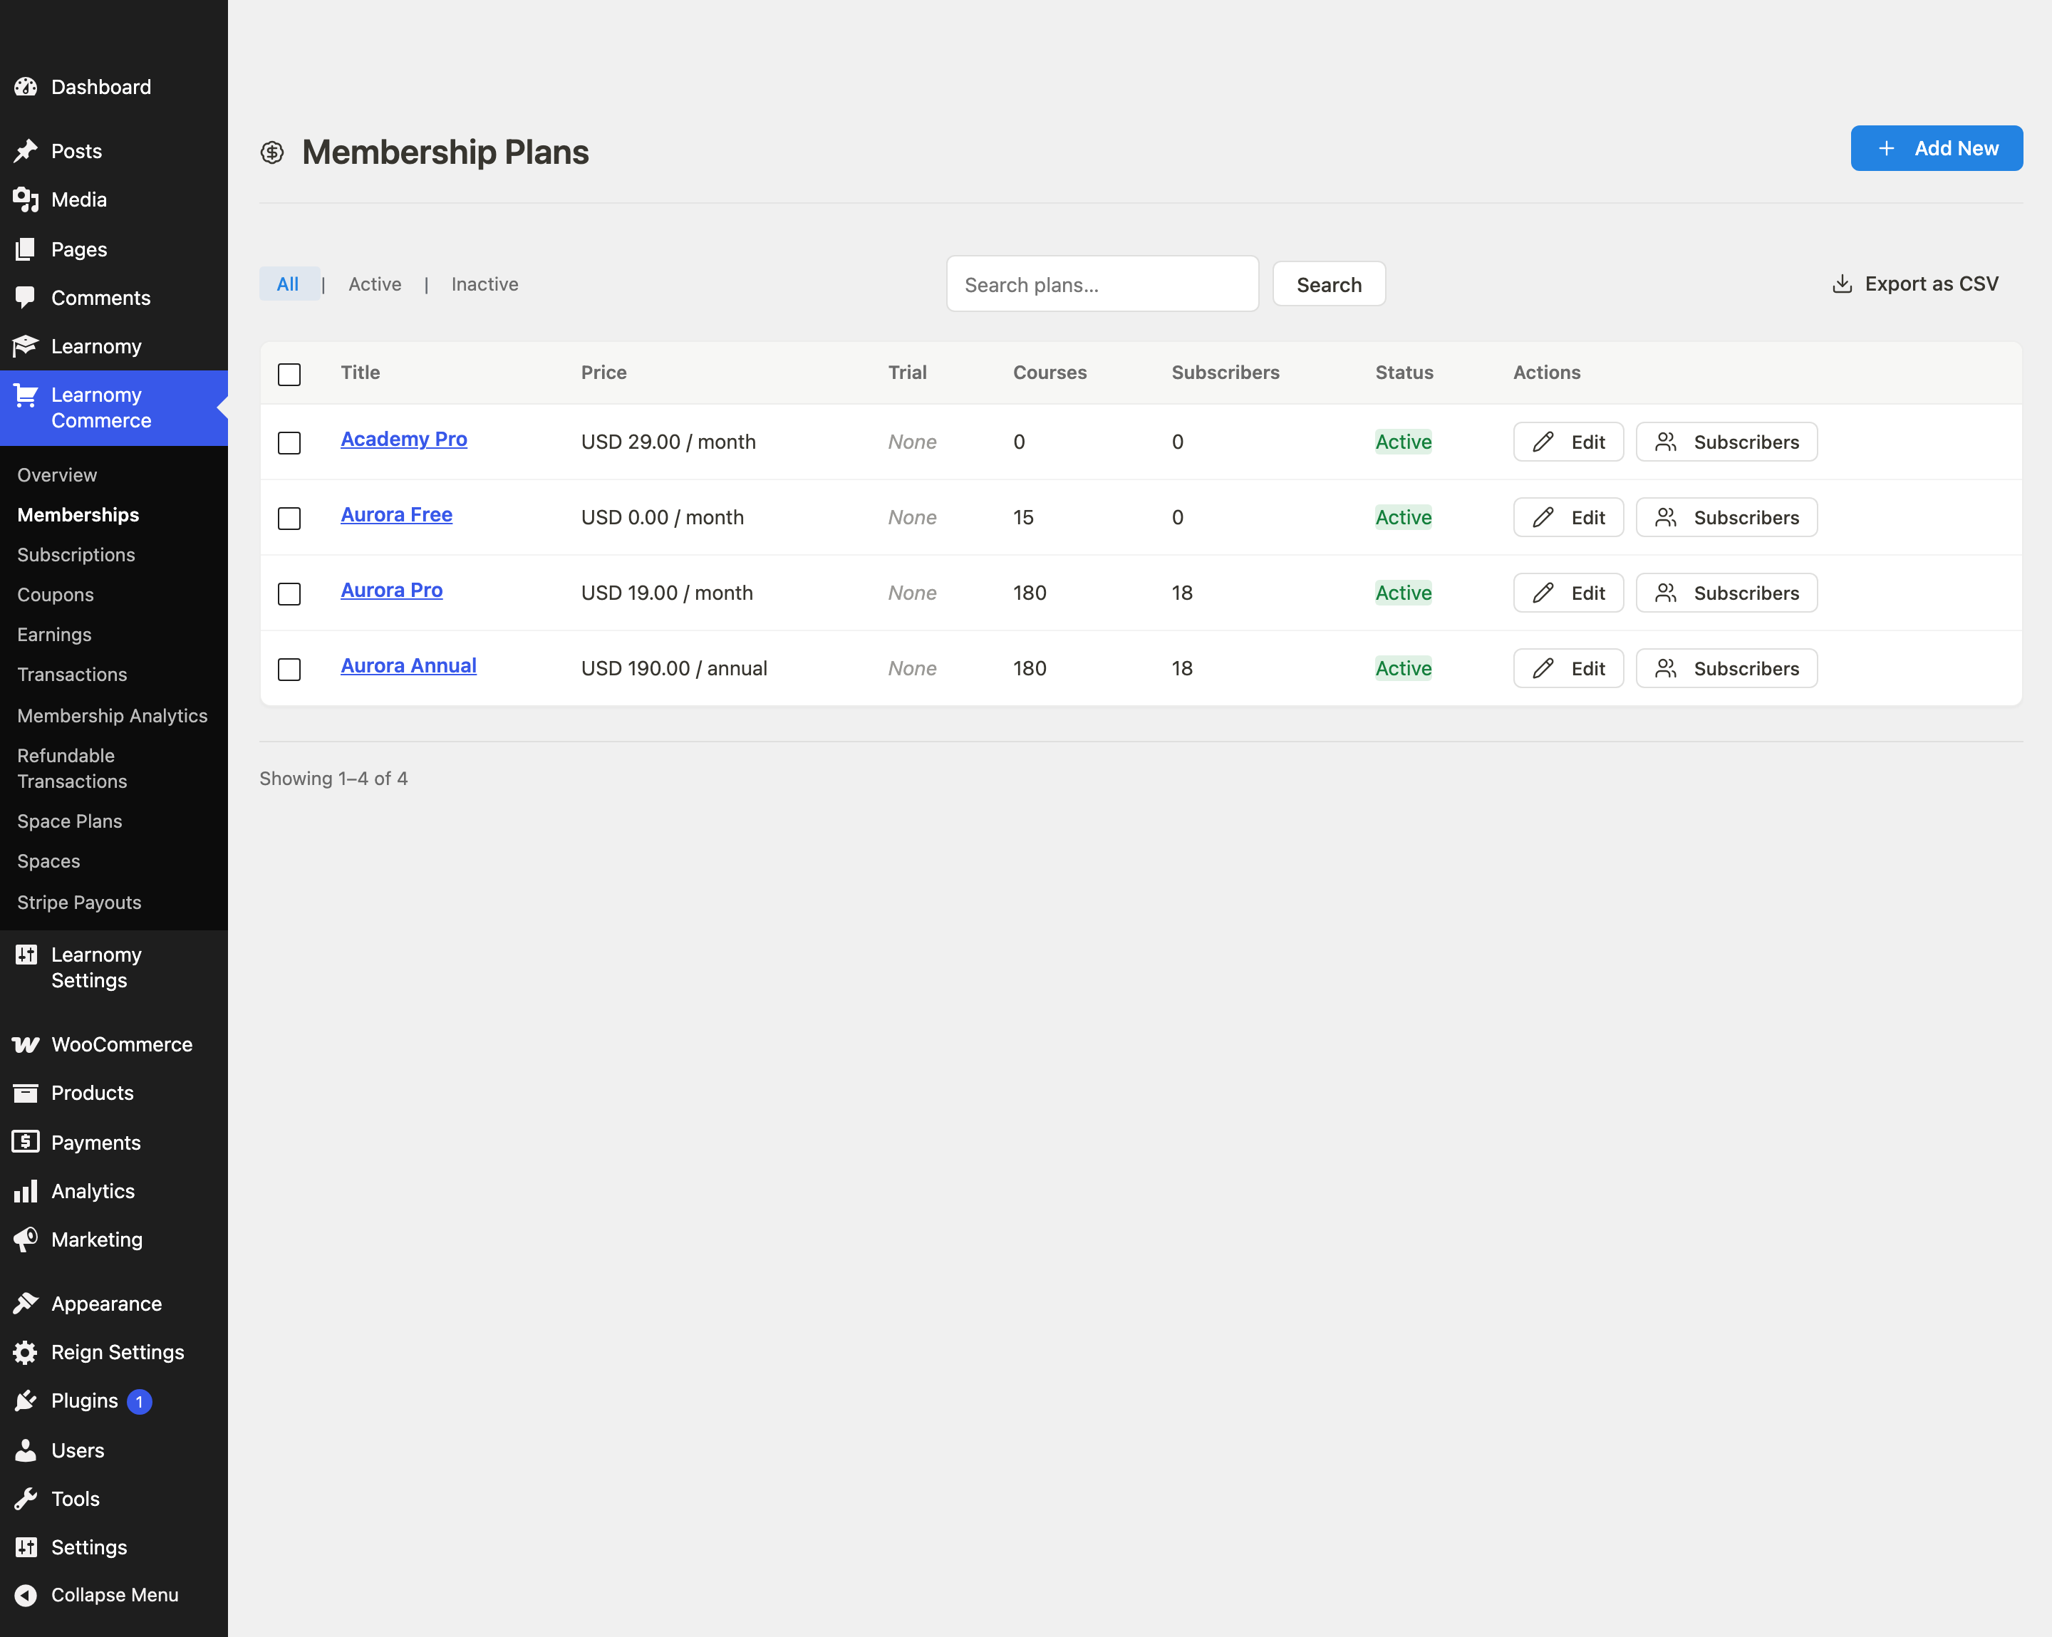The image size is (2052, 1637).
Task: Click the Active status badge for Academy Pro
Action: pyautogui.click(x=1403, y=442)
